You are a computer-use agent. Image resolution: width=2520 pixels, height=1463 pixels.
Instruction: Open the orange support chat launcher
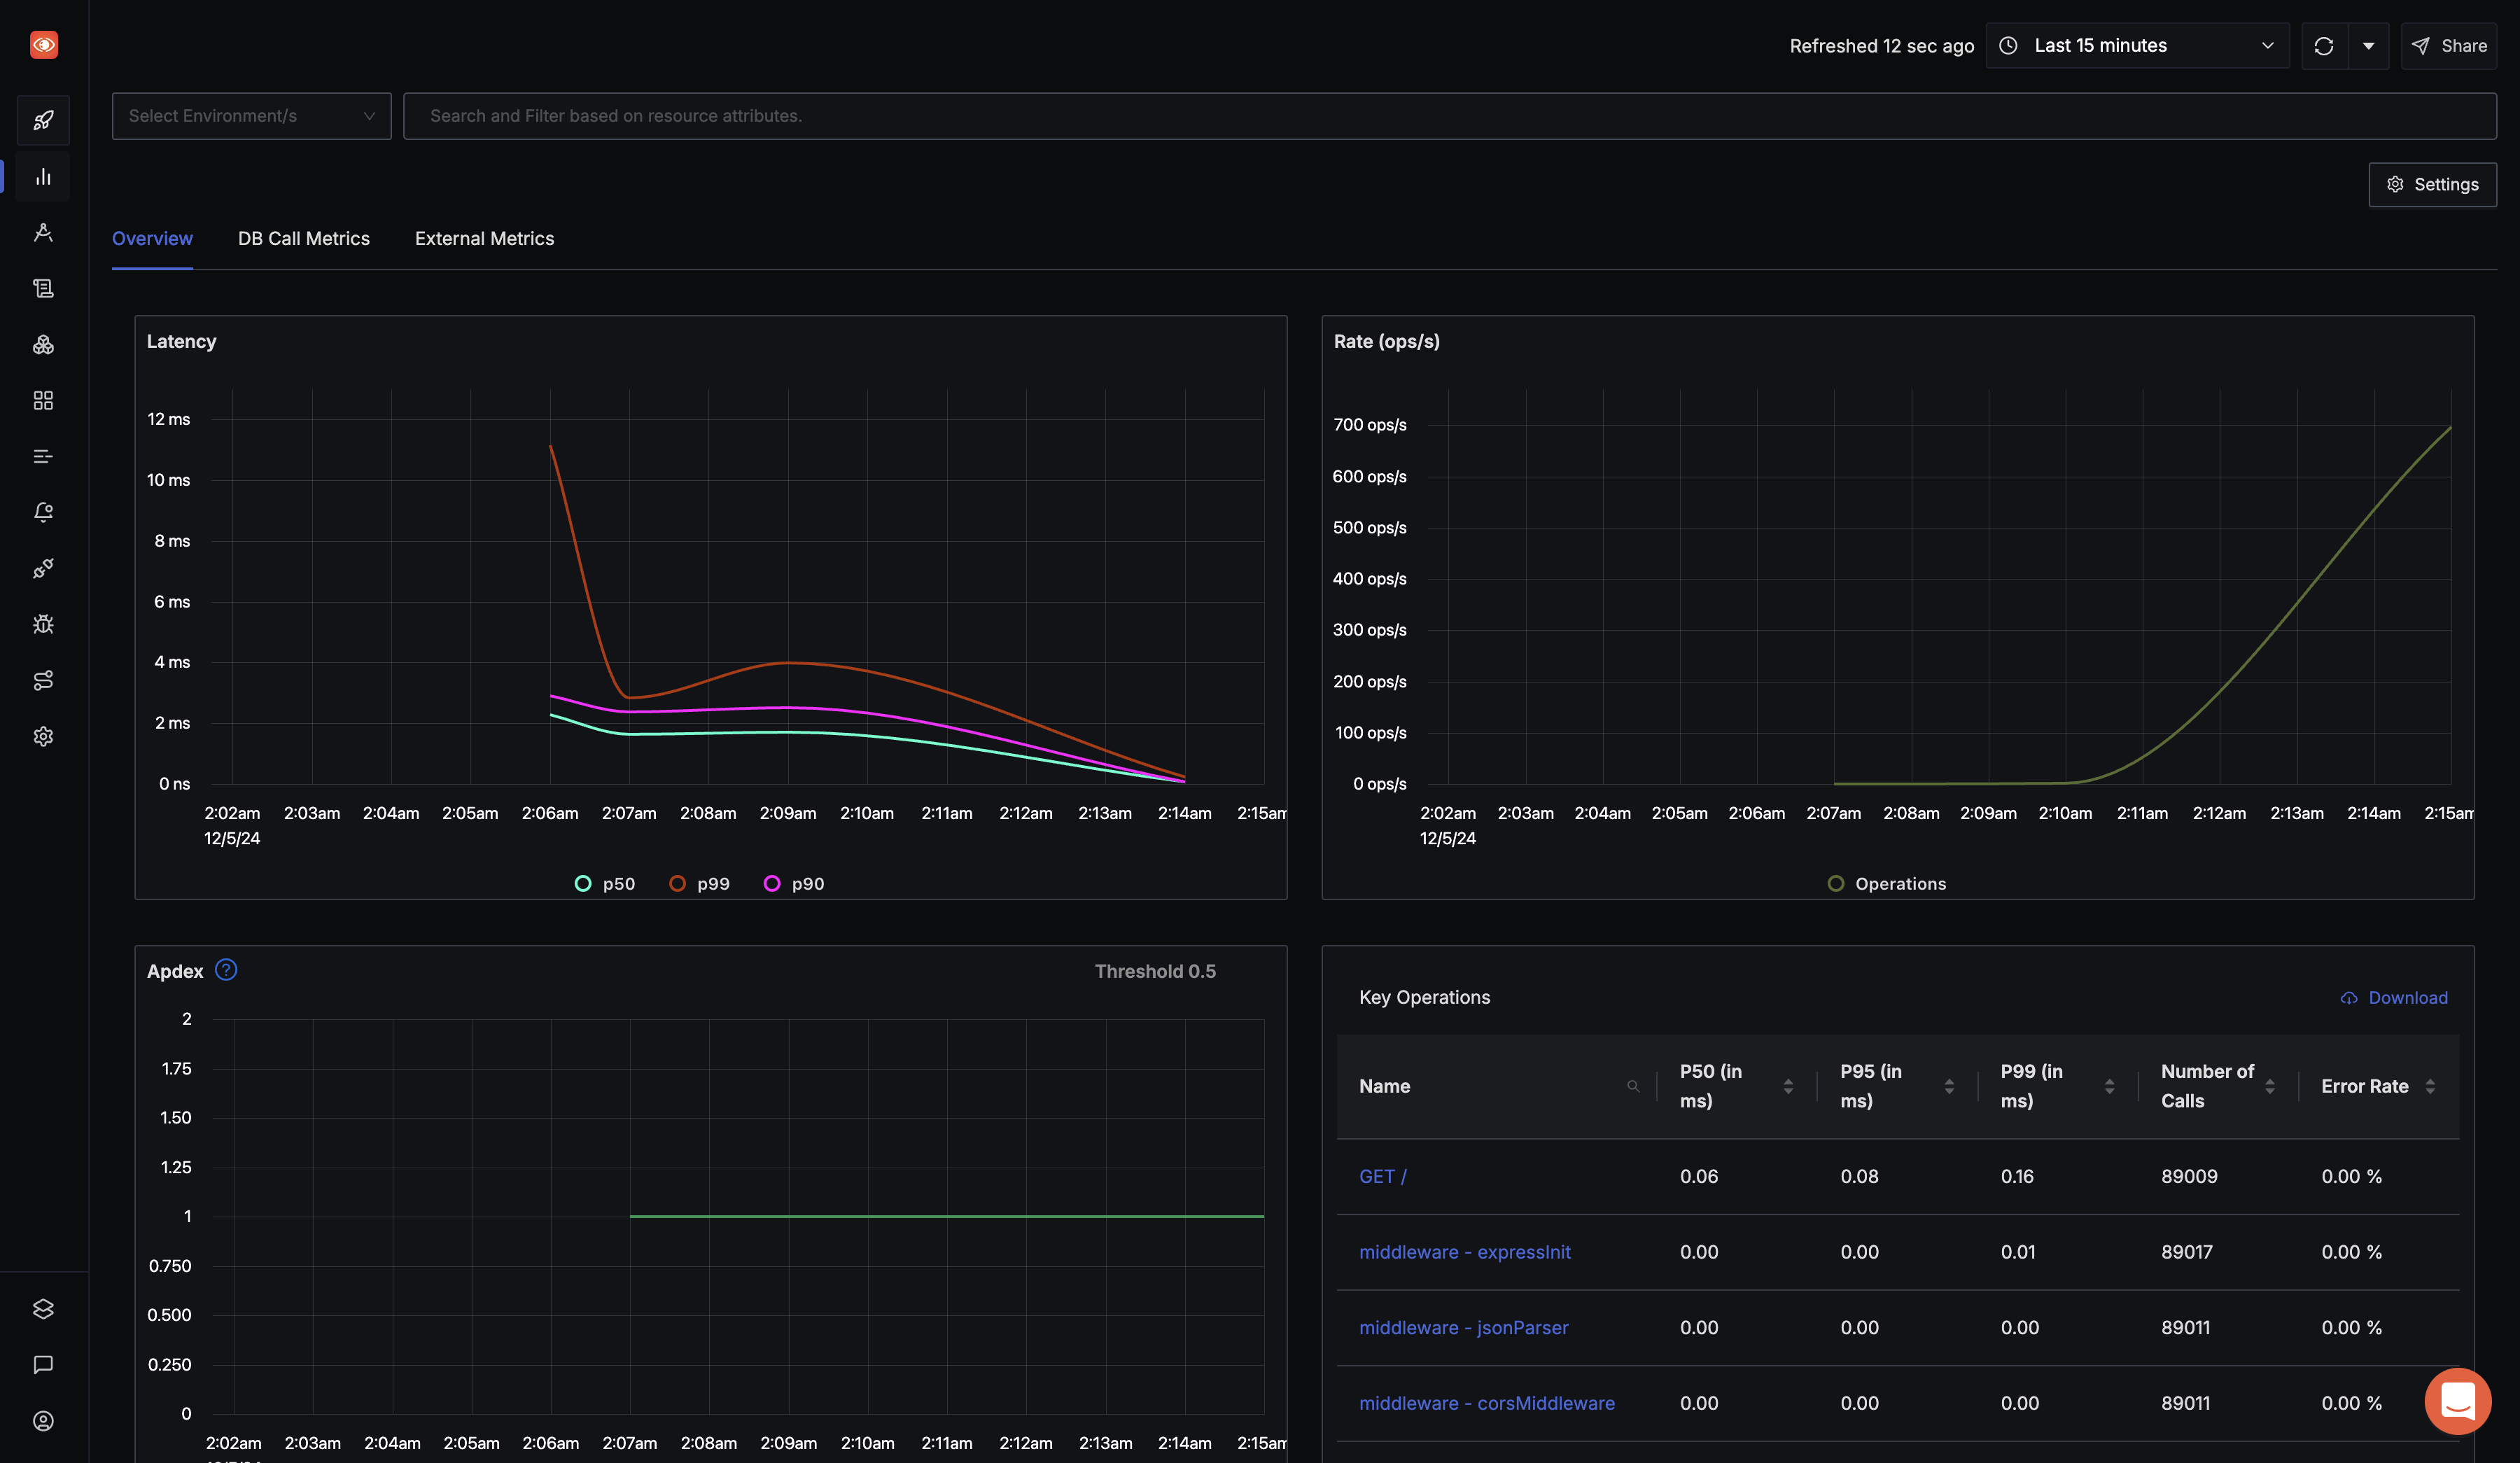[x=2457, y=1401]
